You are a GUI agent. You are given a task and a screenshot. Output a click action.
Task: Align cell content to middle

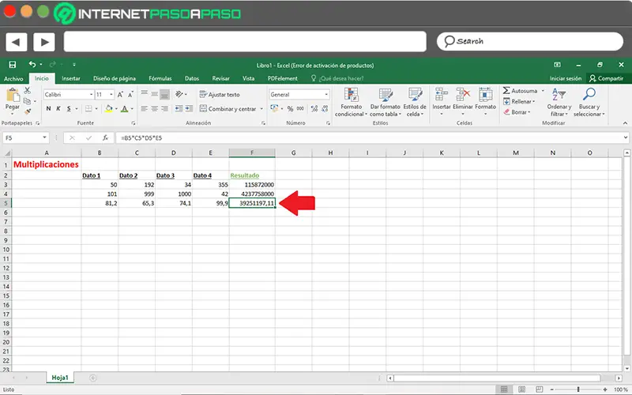154,94
